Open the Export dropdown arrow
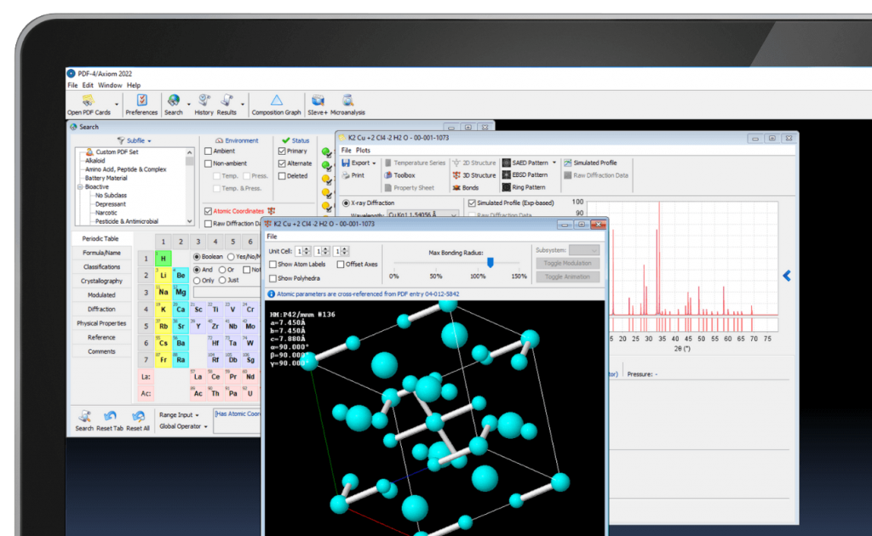The width and height of the screenshot is (872, 536). click(x=374, y=163)
